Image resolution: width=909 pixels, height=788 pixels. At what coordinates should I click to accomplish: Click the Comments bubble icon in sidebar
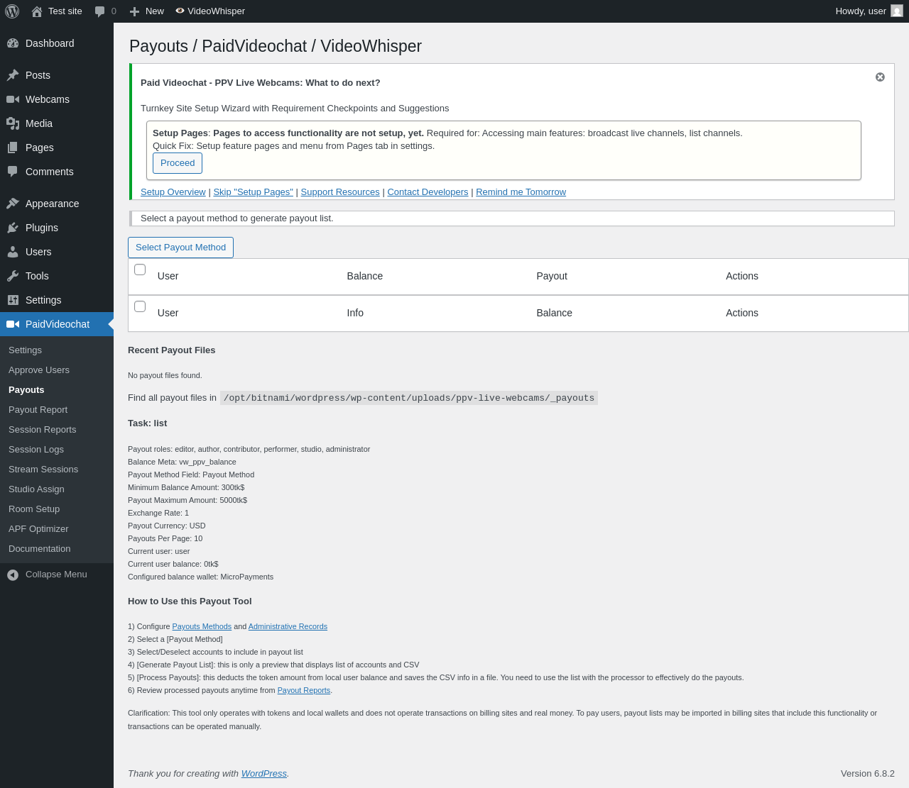pos(13,172)
